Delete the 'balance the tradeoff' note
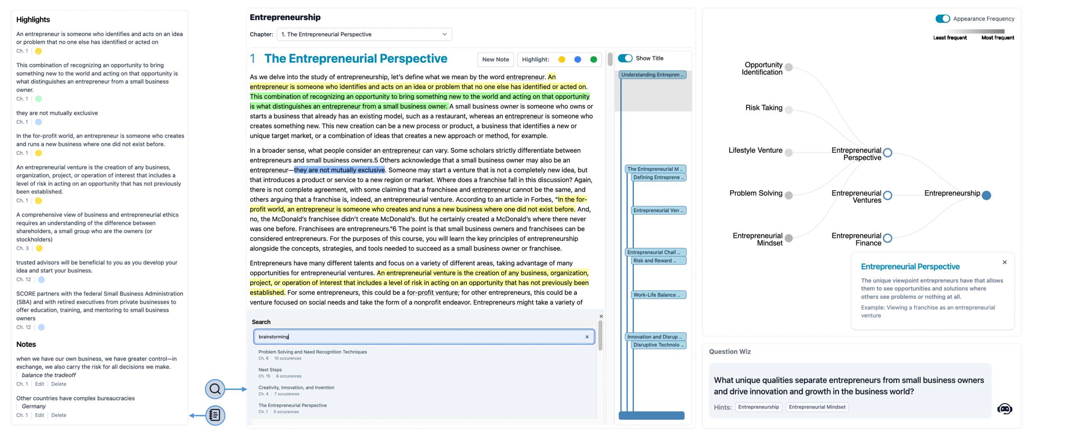 (59, 384)
